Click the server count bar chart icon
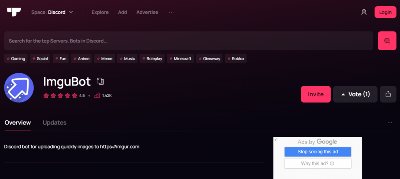This screenshot has width=400, height=179. [x=97, y=96]
